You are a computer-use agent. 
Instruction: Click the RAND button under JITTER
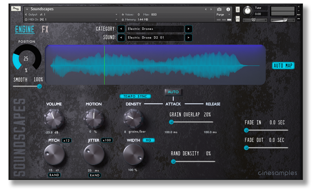tap(95, 175)
